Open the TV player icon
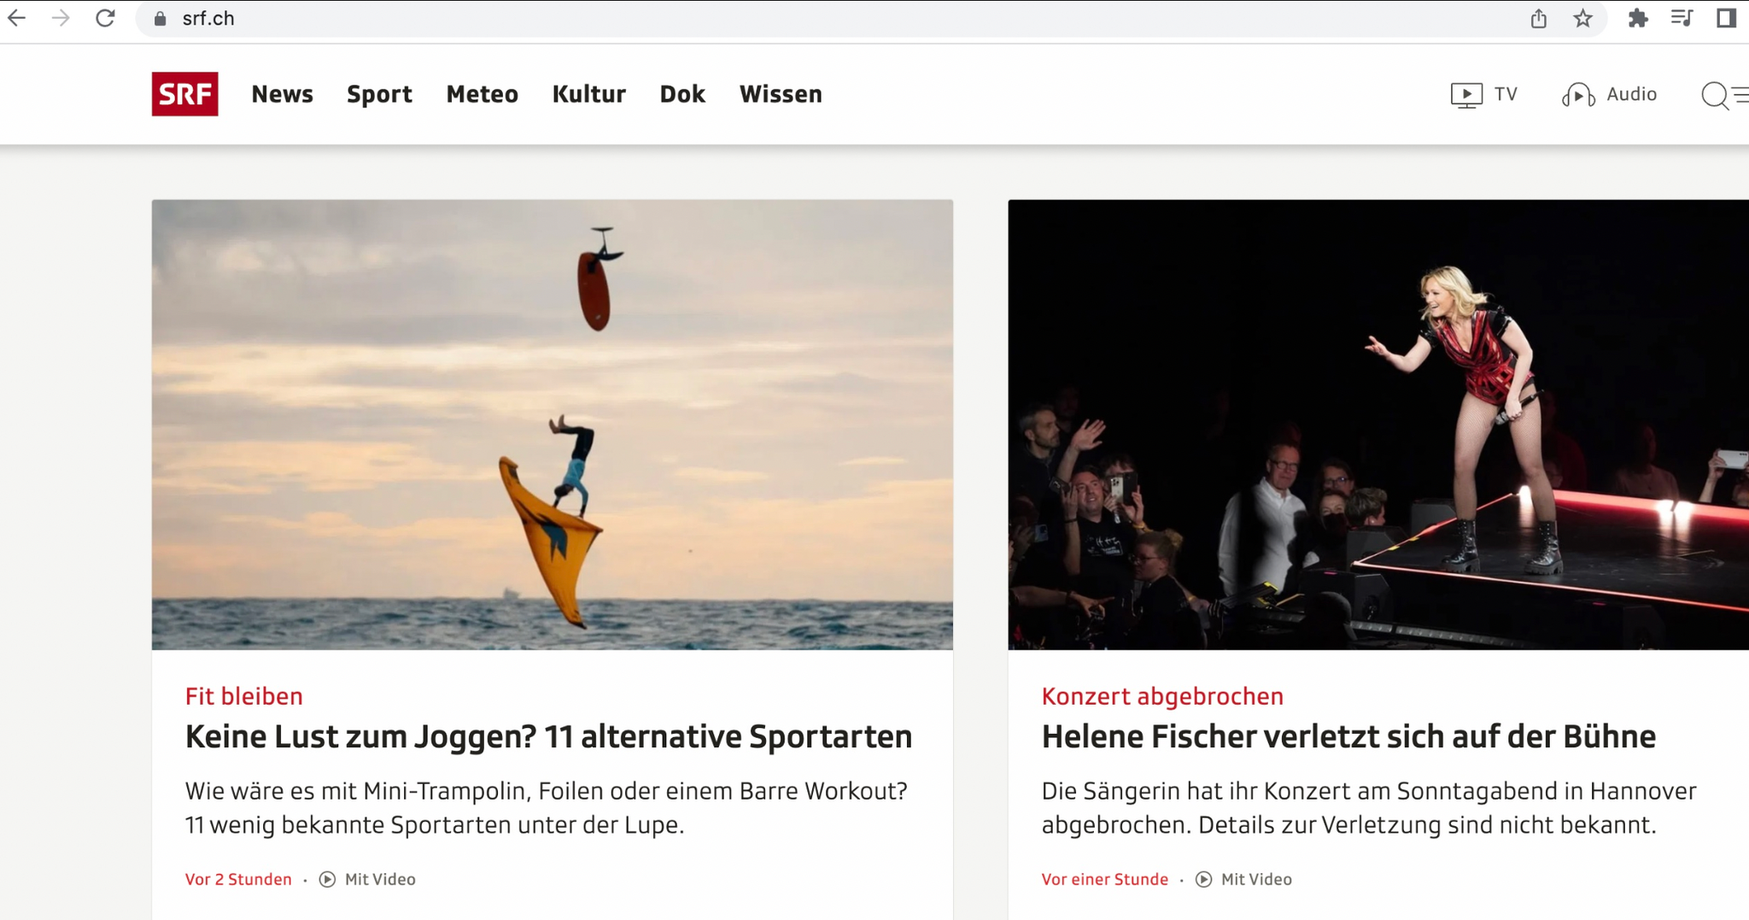 tap(1465, 95)
